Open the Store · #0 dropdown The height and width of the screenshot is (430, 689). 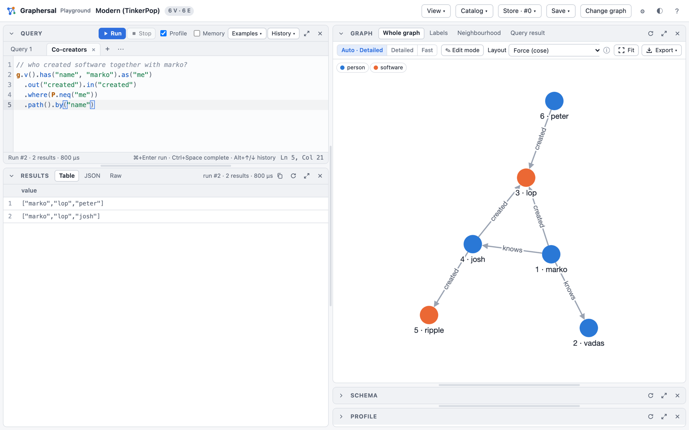[519, 11]
